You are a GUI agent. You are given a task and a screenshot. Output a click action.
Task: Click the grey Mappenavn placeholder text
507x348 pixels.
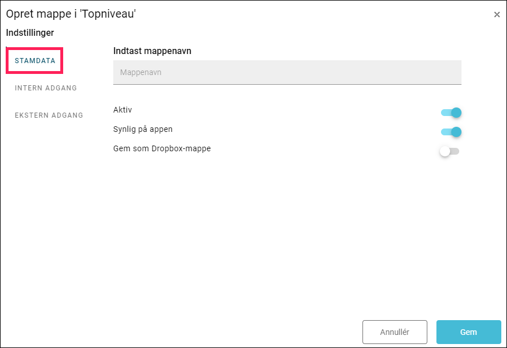point(141,72)
